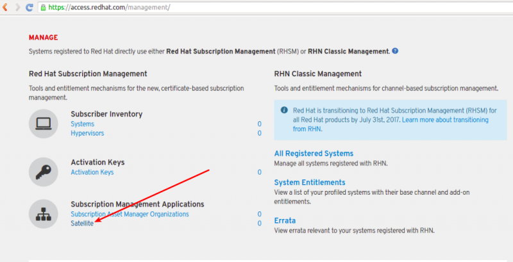Click the Activation Keys section heading
Image resolution: width=513 pixels, height=262 pixels.
(98, 162)
